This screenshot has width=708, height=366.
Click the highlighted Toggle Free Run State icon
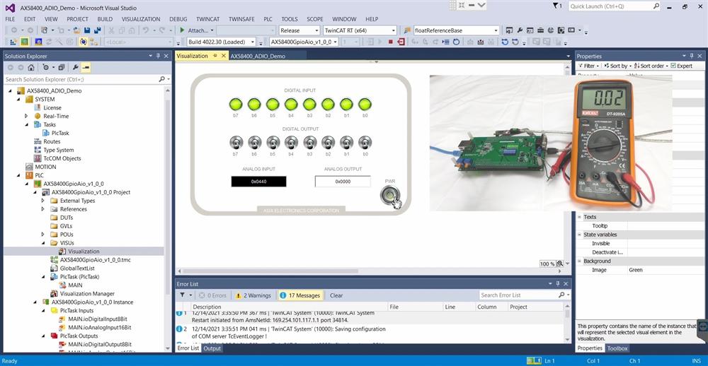click(x=84, y=42)
